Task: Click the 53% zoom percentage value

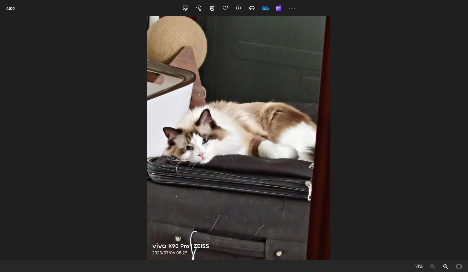Action: (419, 266)
